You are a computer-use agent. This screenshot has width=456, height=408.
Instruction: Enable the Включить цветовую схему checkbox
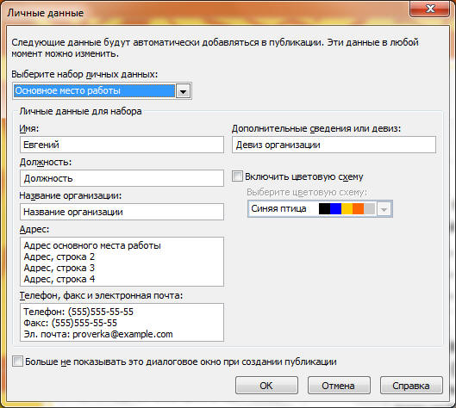pyautogui.click(x=237, y=176)
